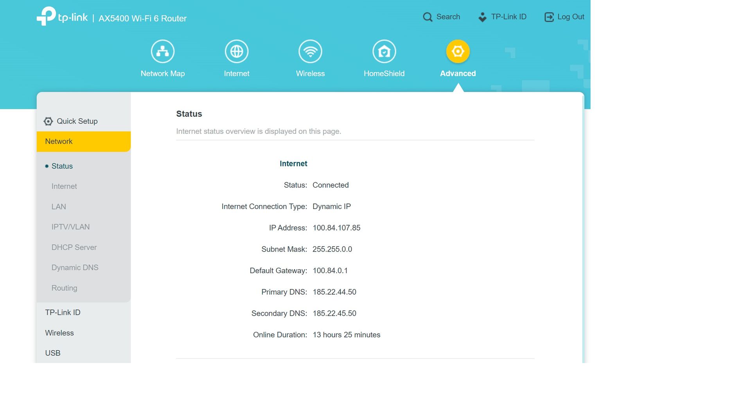Screen dimensions: 751x396
Task: Open the TP-Link ID header link
Action: (x=509, y=17)
